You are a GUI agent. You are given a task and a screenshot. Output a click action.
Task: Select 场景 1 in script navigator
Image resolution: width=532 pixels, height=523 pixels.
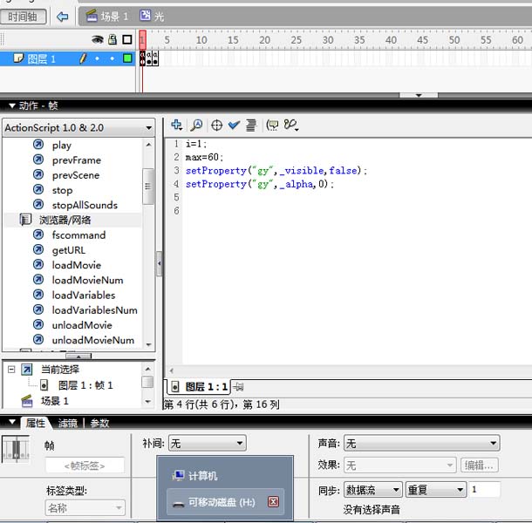[x=44, y=401]
